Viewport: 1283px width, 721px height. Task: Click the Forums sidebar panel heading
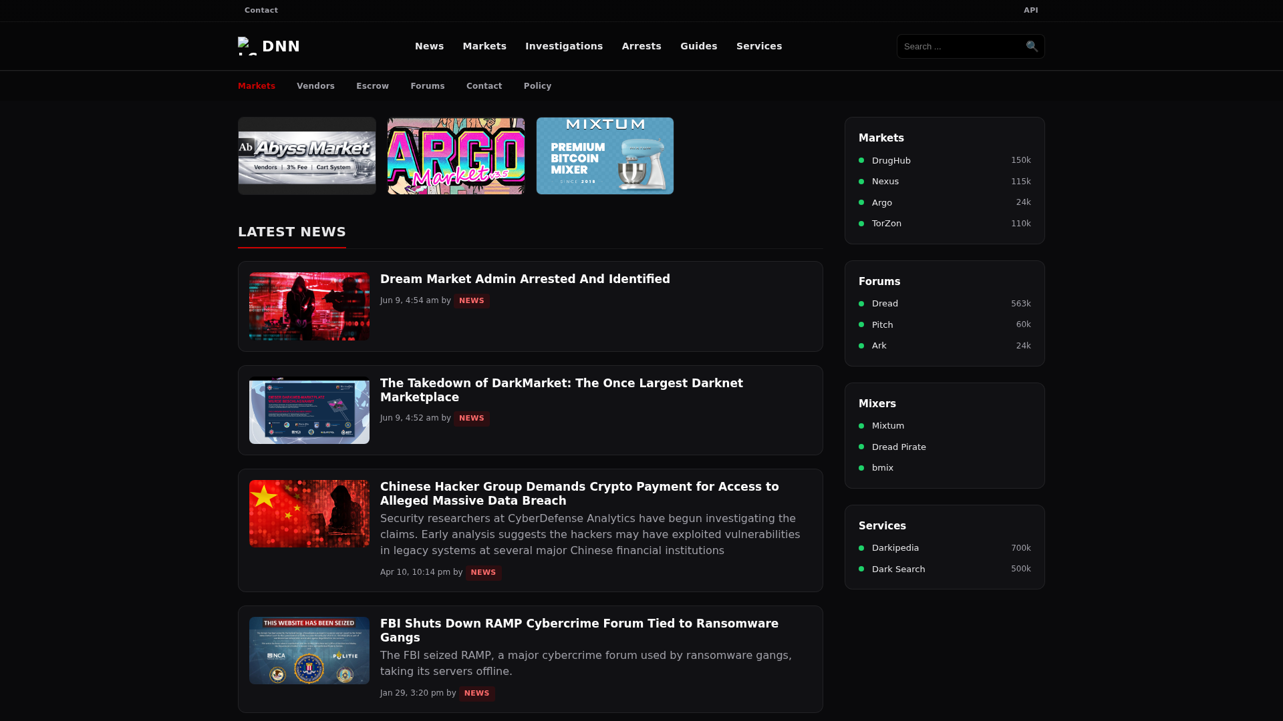pyautogui.click(x=879, y=282)
